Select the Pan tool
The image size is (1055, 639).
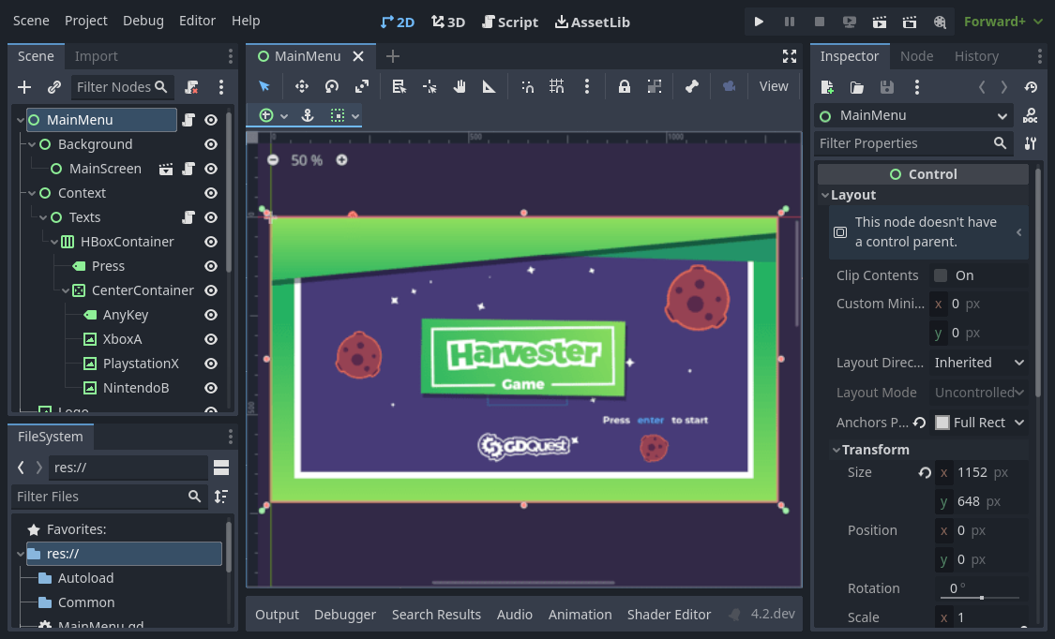click(459, 86)
